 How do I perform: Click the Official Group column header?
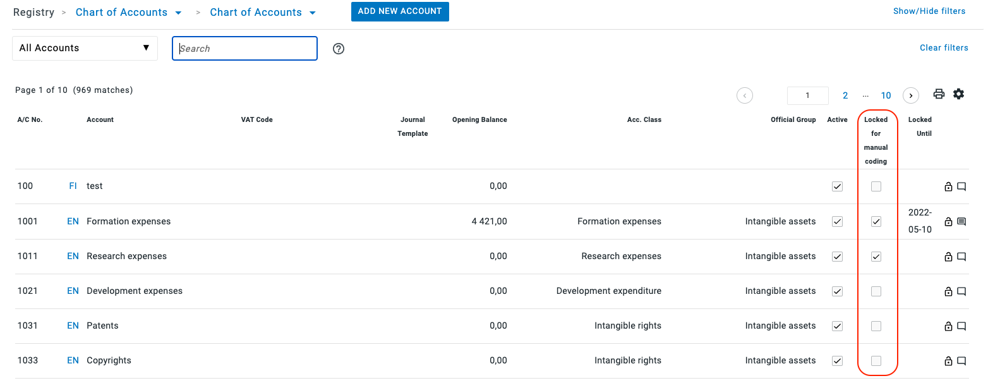793,119
